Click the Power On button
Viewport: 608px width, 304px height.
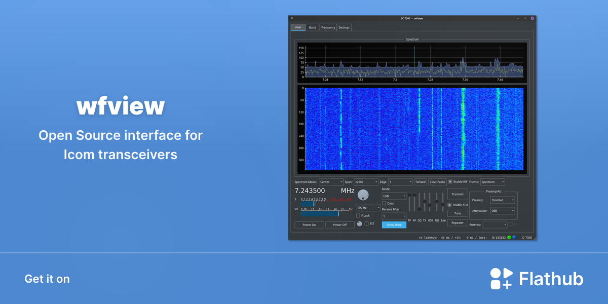(310, 225)
